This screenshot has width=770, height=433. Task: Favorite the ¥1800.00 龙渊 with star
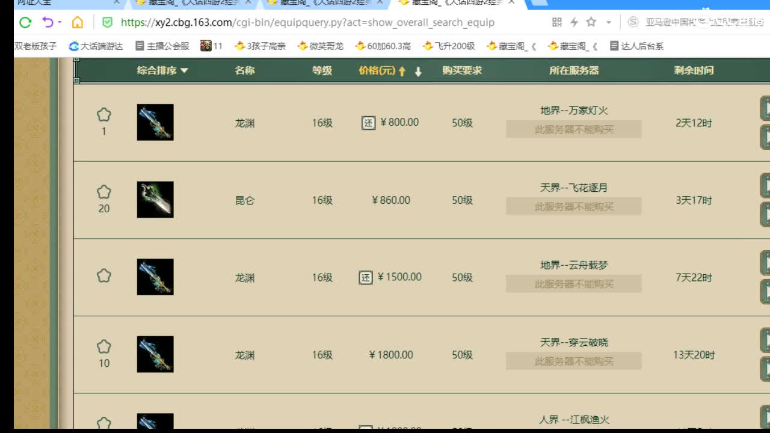click(104, 346)
